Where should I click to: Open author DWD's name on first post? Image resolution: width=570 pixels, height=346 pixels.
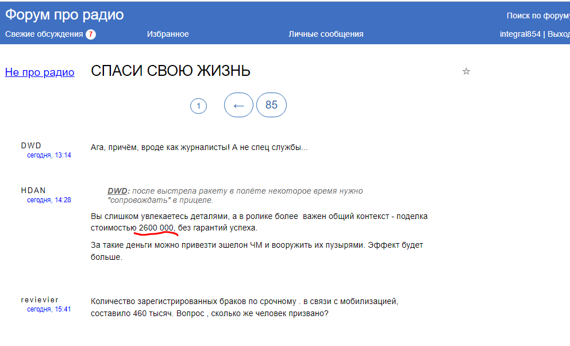click(x=31, y=145)
